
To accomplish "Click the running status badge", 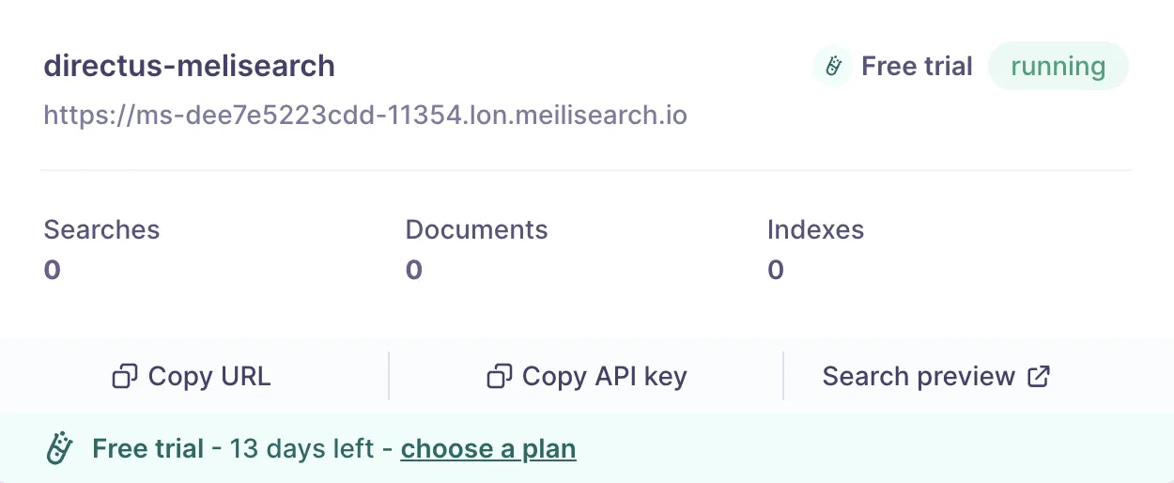I will pyautogui.click(x=1058, y=67).
